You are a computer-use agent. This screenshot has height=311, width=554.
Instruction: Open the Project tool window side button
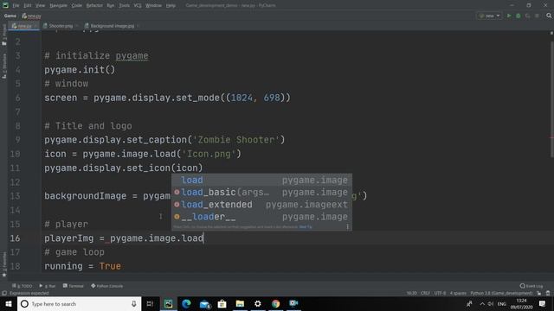pyautogui.click(x=4, y=35)
